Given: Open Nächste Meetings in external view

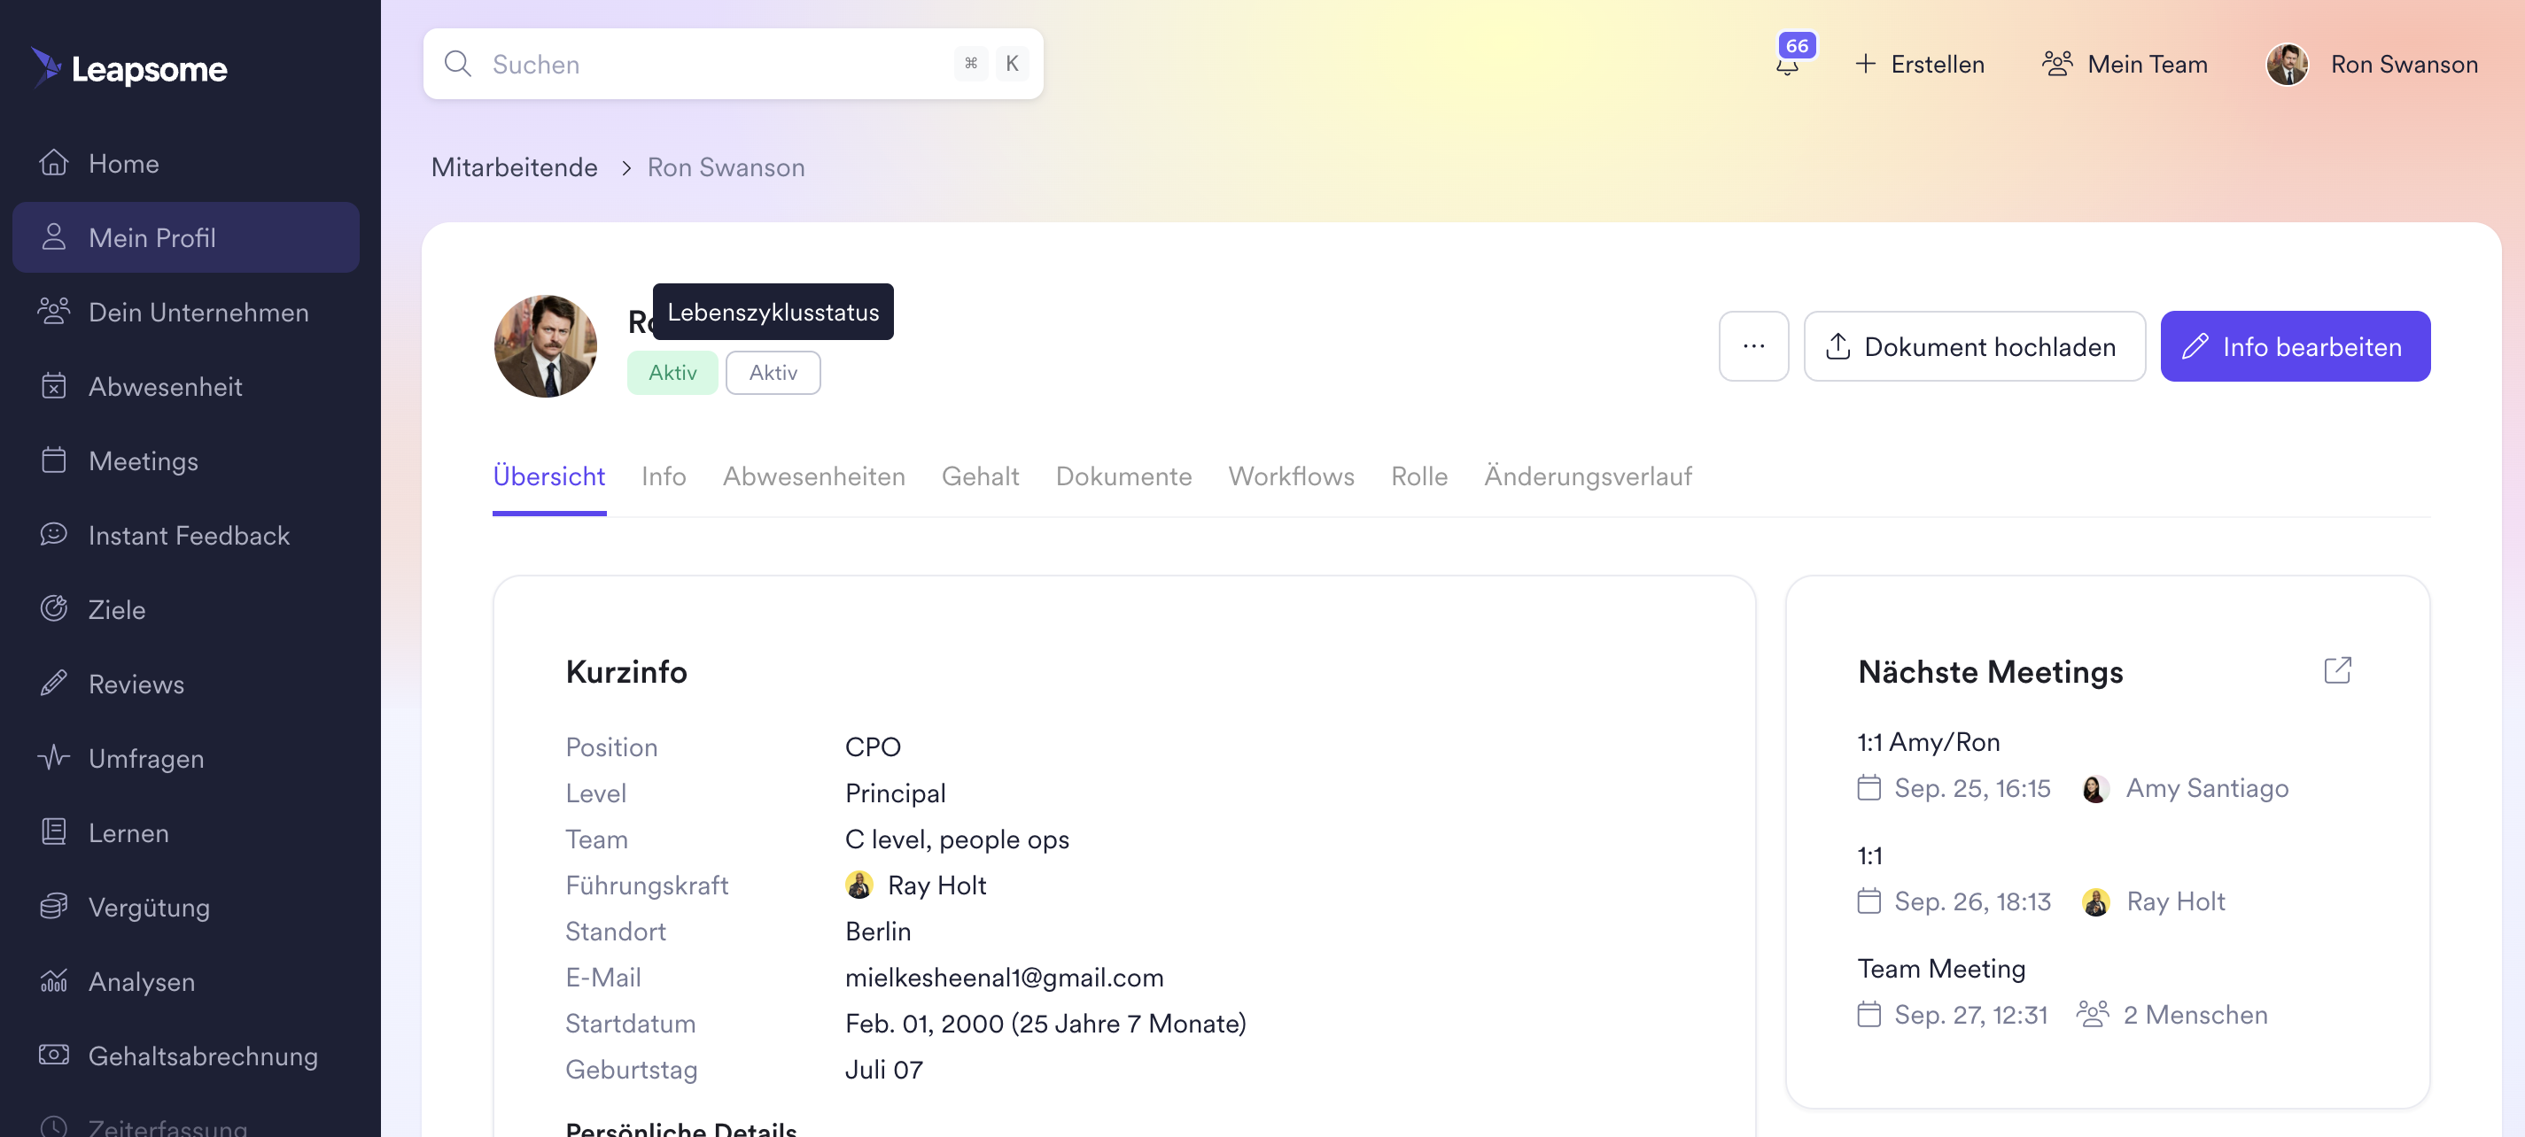Looking at the screenshot, I should coord(2339,669).
